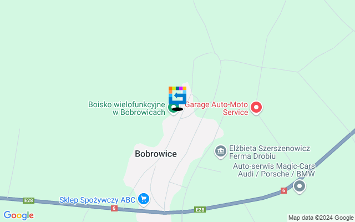Click Auto-serwis Magic-Cars Audi / Porsche / BMW label

274,170
